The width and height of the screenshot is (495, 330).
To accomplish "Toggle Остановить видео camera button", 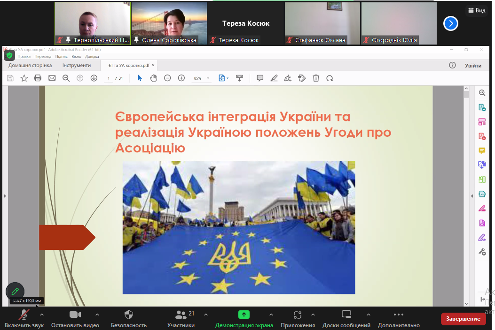I will click(x=75, y=319).
